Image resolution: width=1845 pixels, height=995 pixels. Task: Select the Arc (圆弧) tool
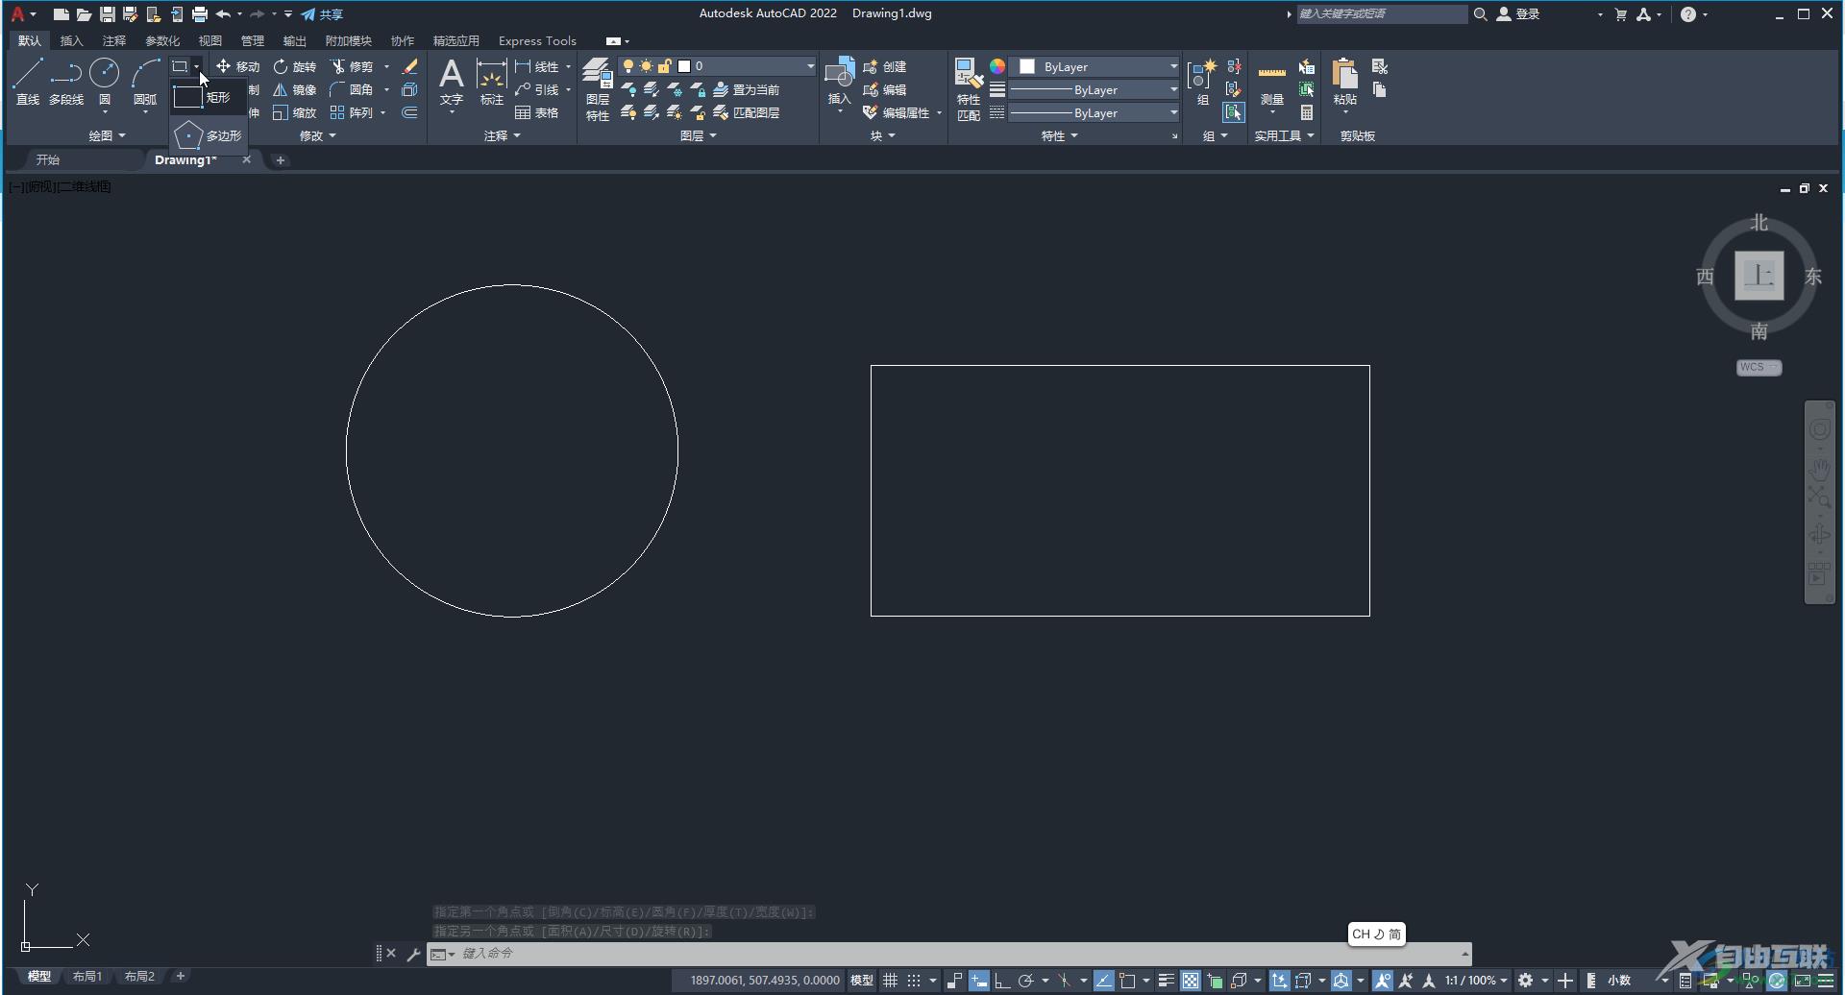tap(145, 81)
